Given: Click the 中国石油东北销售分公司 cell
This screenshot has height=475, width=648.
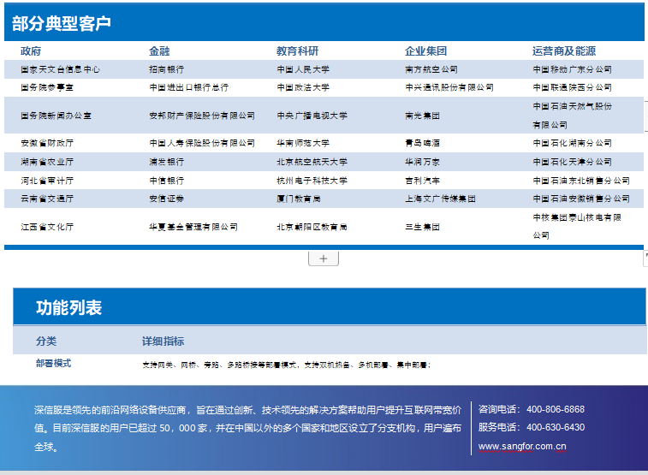Looking at the screenshot, I should (x=581, y=181).
